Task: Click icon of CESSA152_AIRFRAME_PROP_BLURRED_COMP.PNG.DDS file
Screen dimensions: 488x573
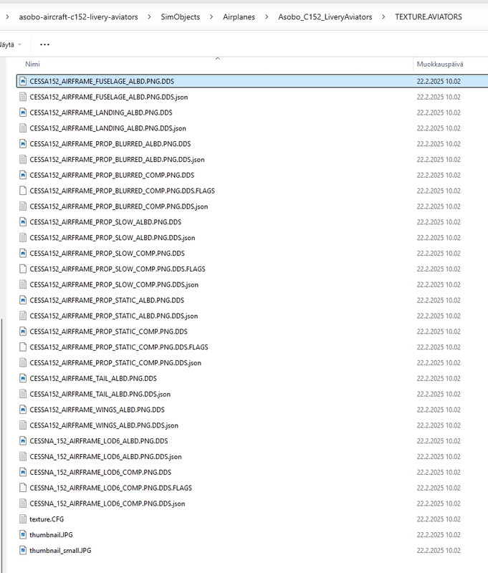Action: (x=23, y=175)
